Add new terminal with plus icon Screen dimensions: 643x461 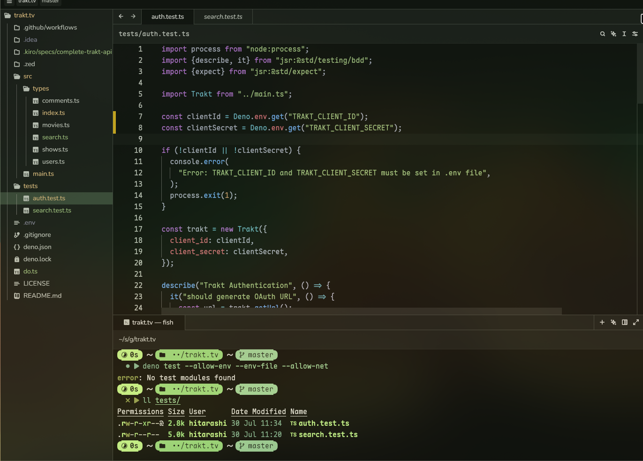pos(602,322)
